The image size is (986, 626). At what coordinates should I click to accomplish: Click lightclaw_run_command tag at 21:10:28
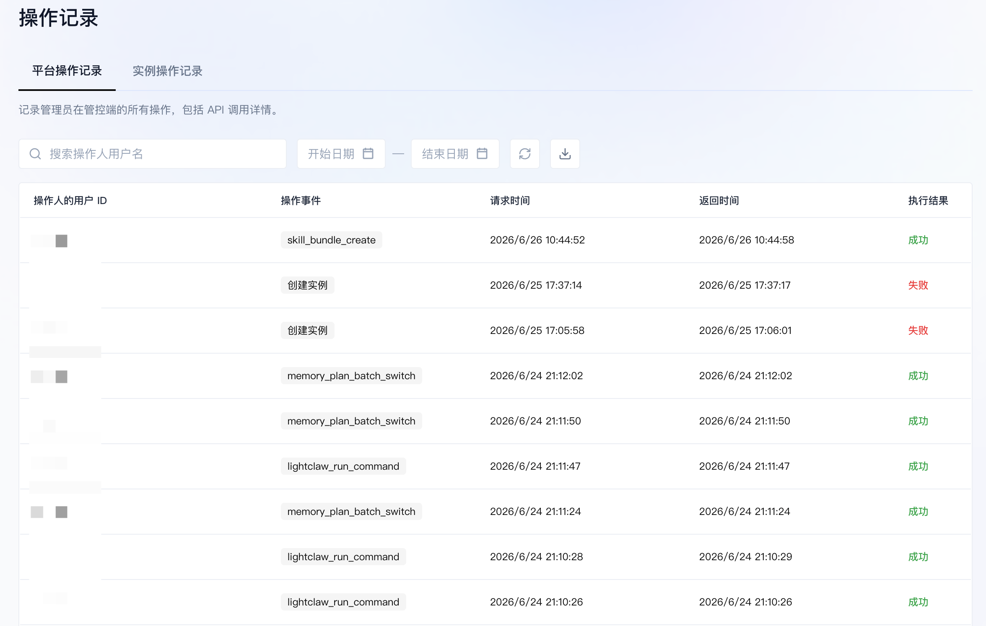tap(343, 557)
